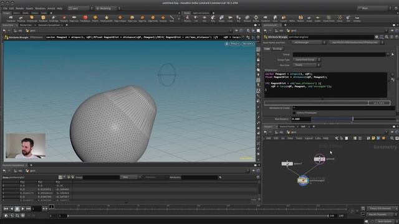Select the Edge Collapse shelf tool
The height and width of the screenshot is (224, 399).
coord(120,18)
